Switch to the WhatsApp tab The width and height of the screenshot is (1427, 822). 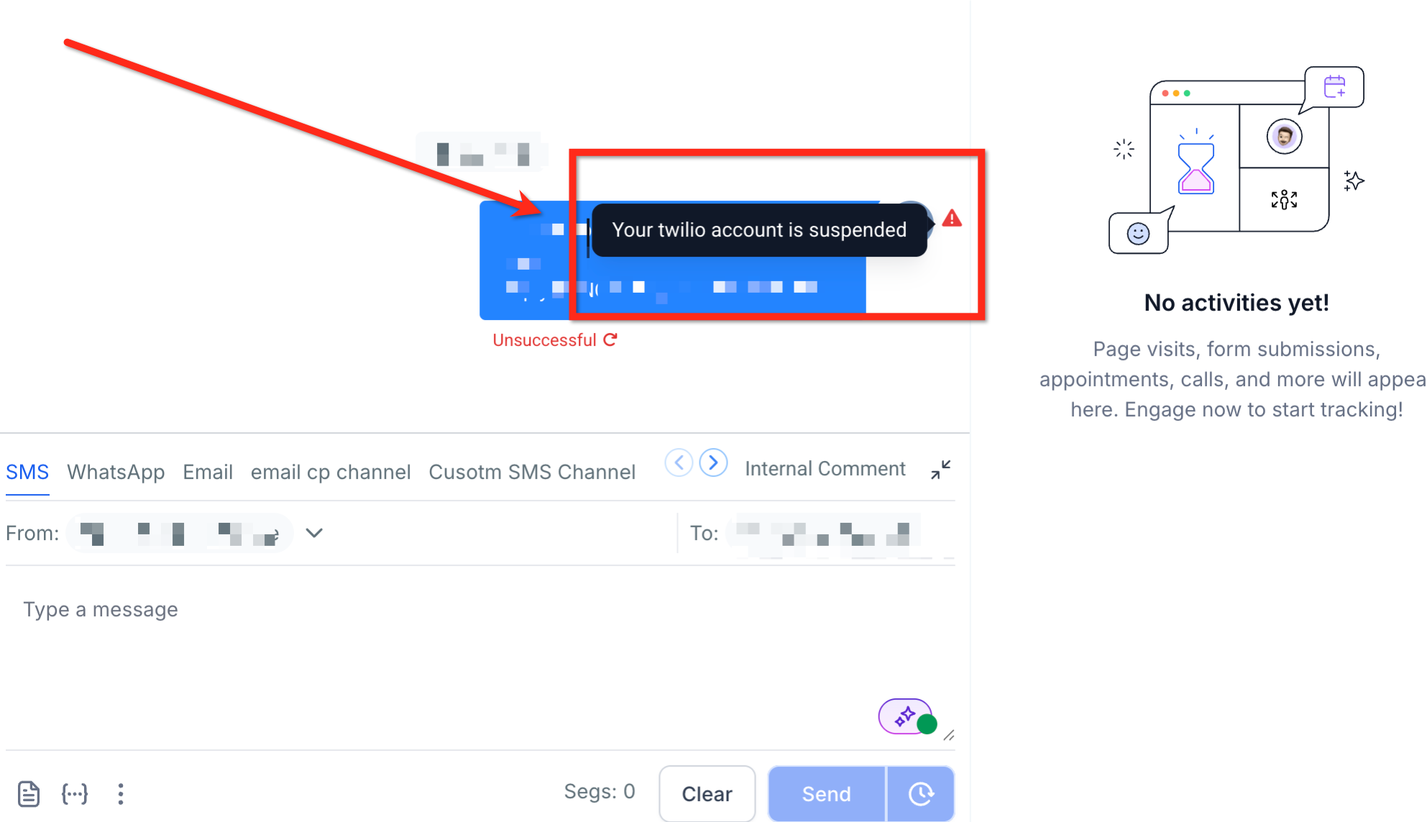116,472
